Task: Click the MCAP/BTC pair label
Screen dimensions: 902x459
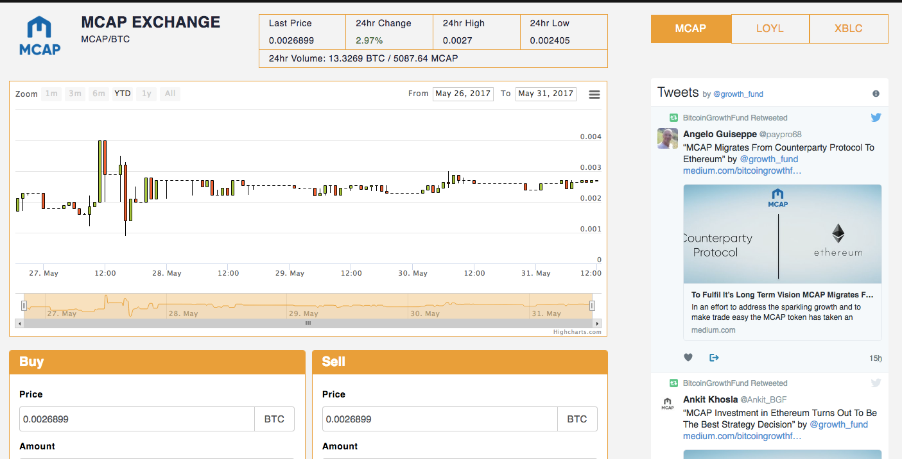Action: [105, 40]
